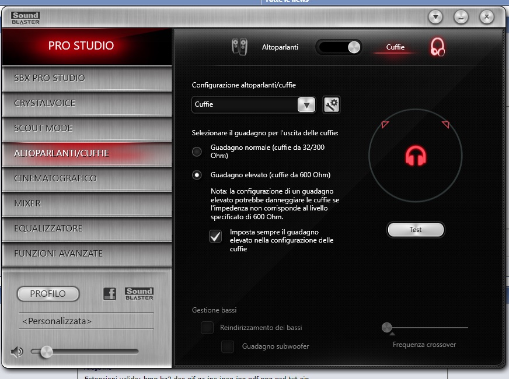
Task: Open the title bar dropdown arrow button
Action: (435, 17)
